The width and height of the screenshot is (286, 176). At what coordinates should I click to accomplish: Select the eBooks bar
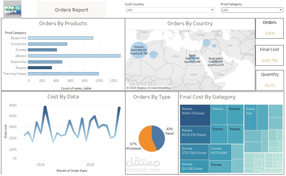click(x=74, y=56)
